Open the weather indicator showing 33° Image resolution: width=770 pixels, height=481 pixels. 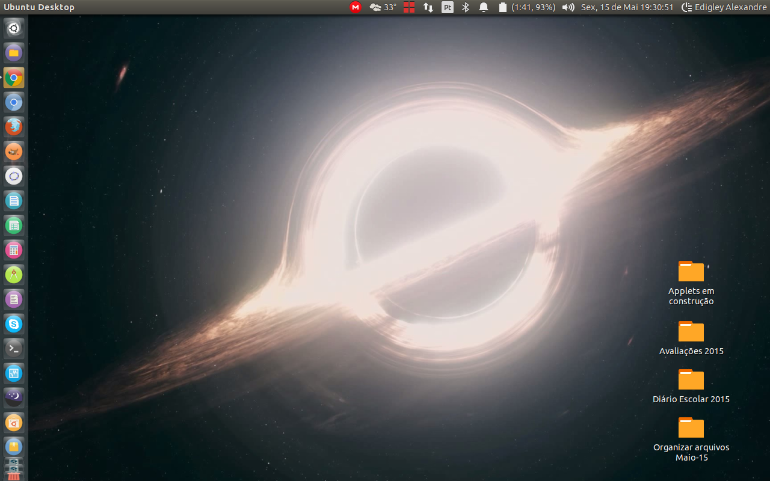383,7
